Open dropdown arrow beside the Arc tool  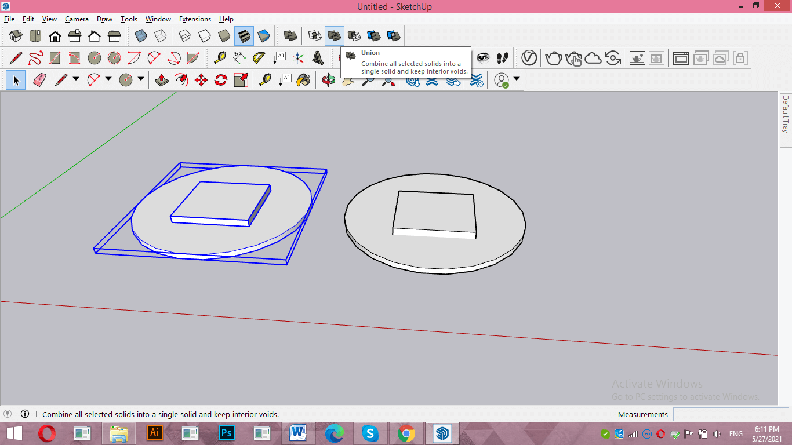coord(108,79)
